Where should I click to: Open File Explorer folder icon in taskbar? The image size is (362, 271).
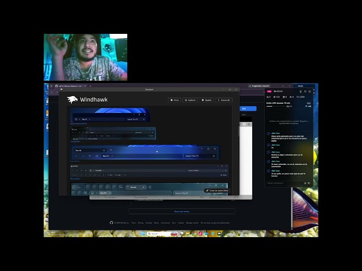tap(188, 234)
